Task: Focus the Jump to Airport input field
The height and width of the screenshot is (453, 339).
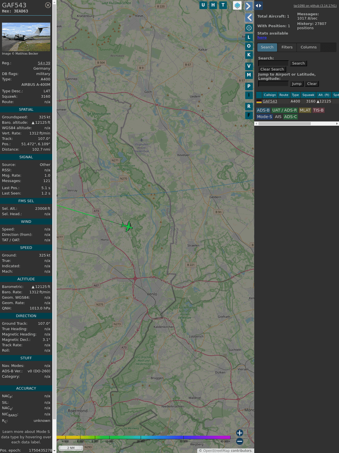Action: tap(273, 84)
